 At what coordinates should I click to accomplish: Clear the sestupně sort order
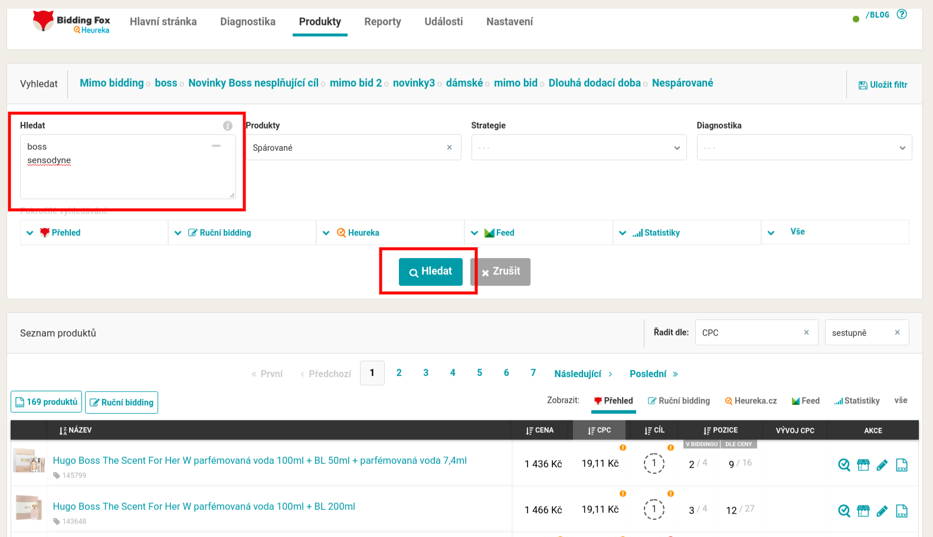point(898,332)
